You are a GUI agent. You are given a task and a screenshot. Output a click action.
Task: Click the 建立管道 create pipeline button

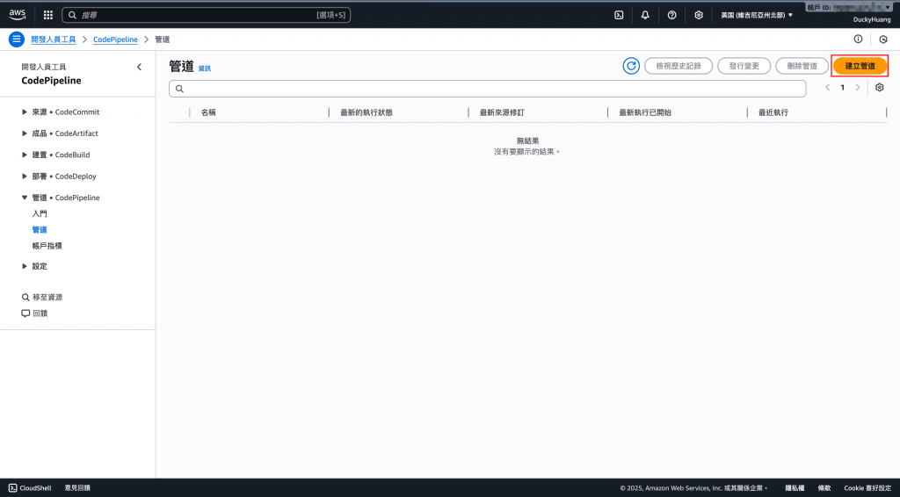click(x=860, y=66)
